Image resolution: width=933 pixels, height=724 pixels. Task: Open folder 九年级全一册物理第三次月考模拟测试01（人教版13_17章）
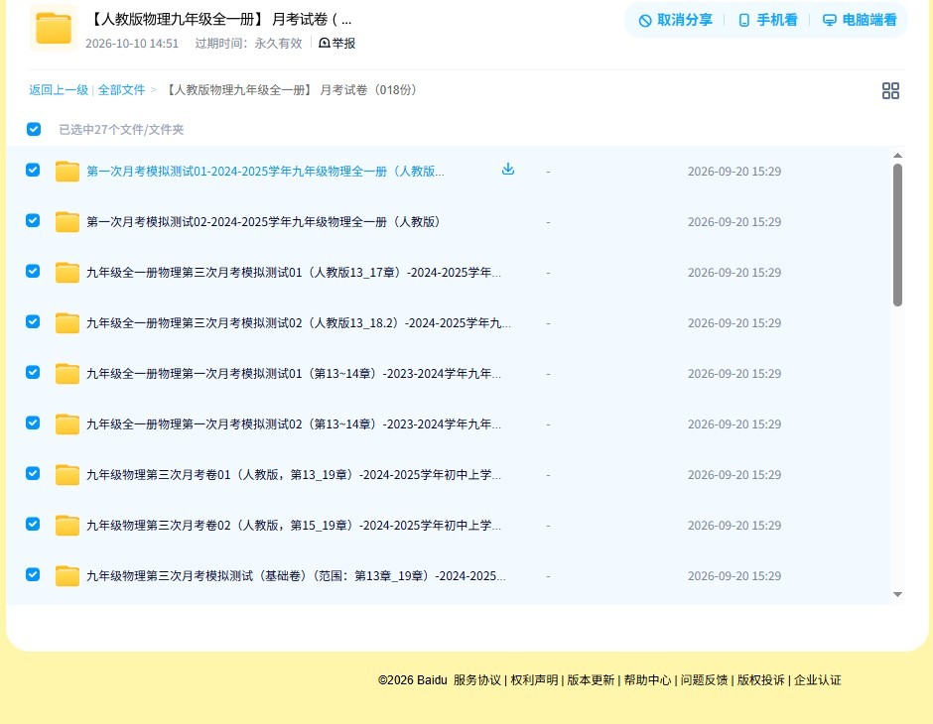click(294, 272)
